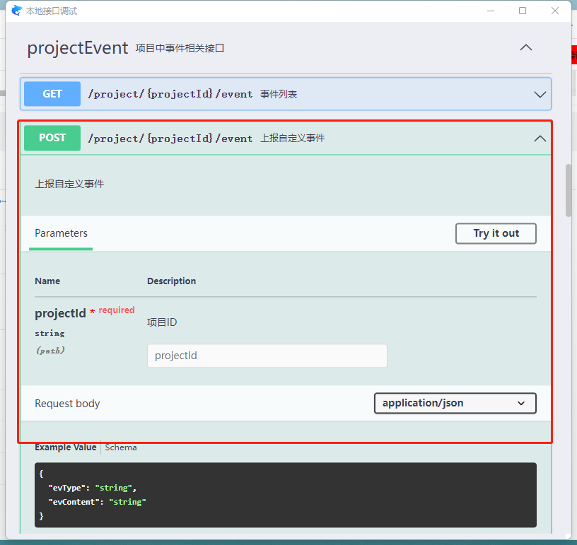This screenshot has height=545, width=577.
Task: Switch to the Example Value tab
Action: (x=66, y=447)
